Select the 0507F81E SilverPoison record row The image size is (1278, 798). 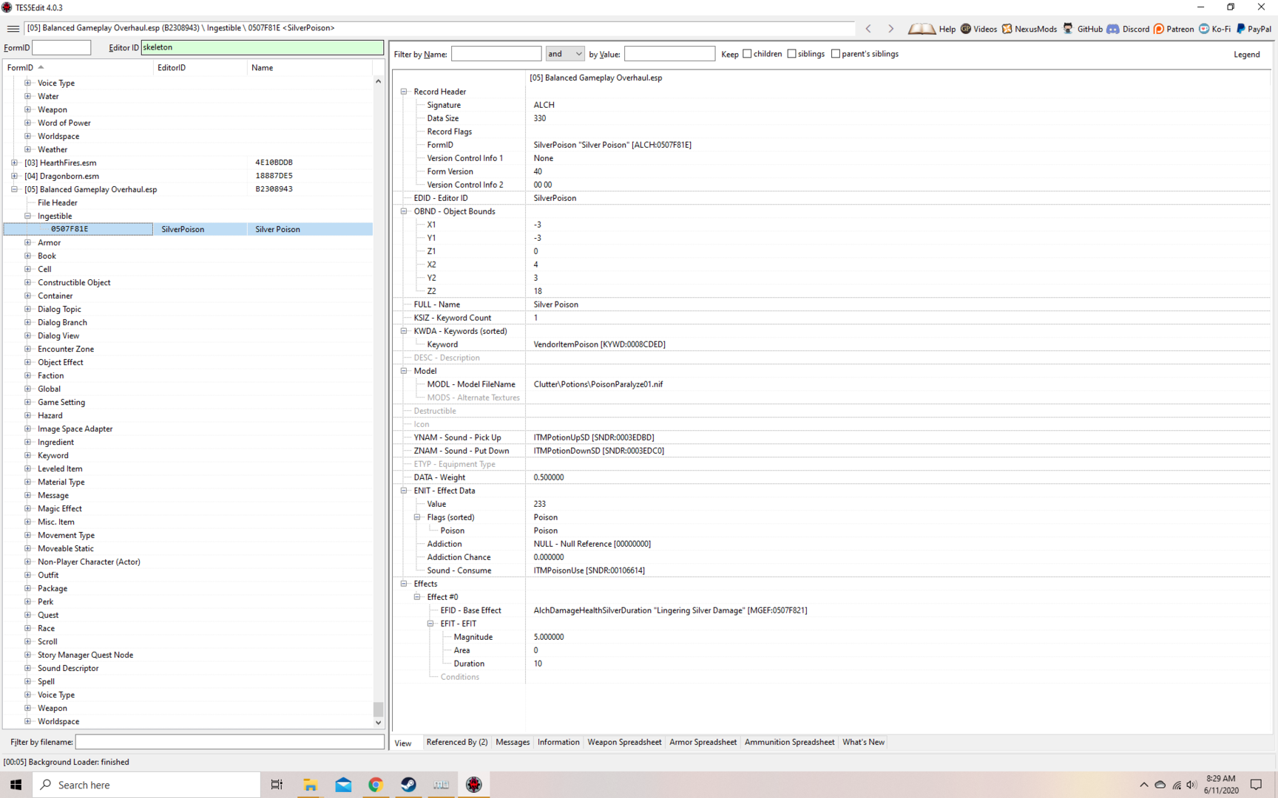188,229
